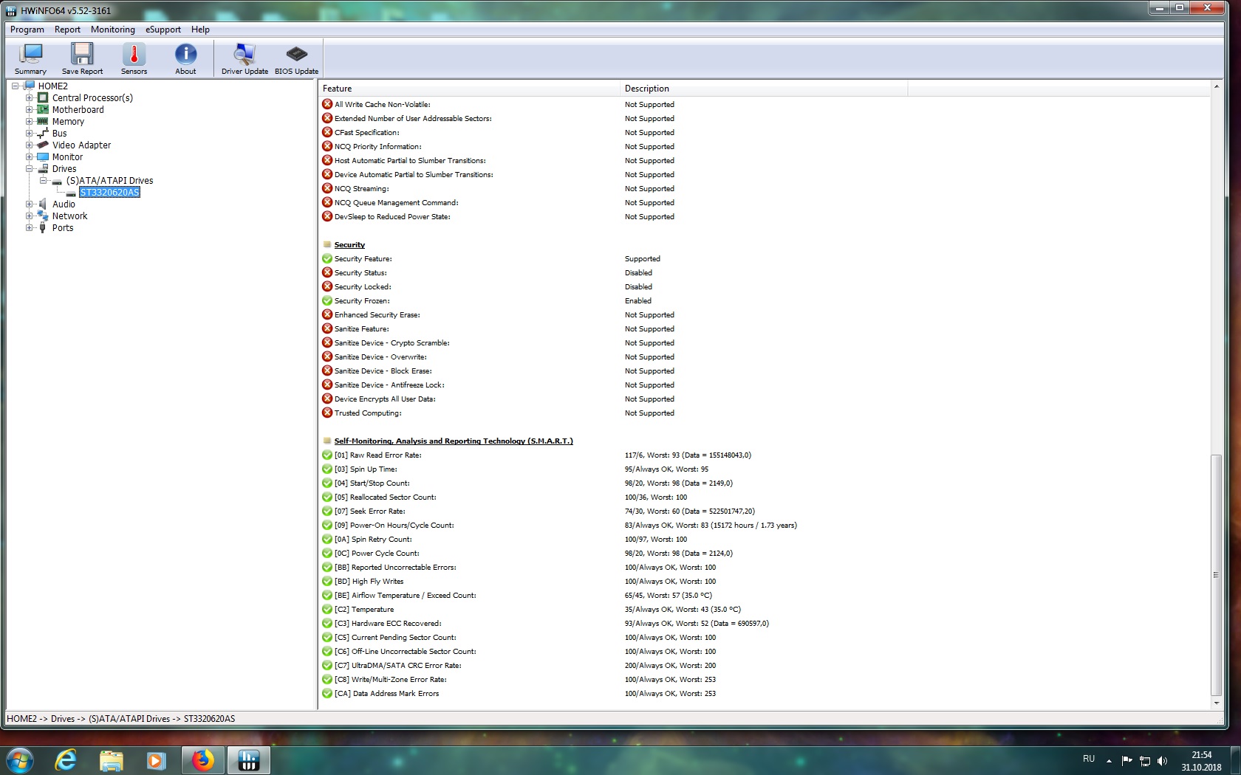1241x775 pixels.
Task: Click Security Frozen status icon
Action: [327, 300]
